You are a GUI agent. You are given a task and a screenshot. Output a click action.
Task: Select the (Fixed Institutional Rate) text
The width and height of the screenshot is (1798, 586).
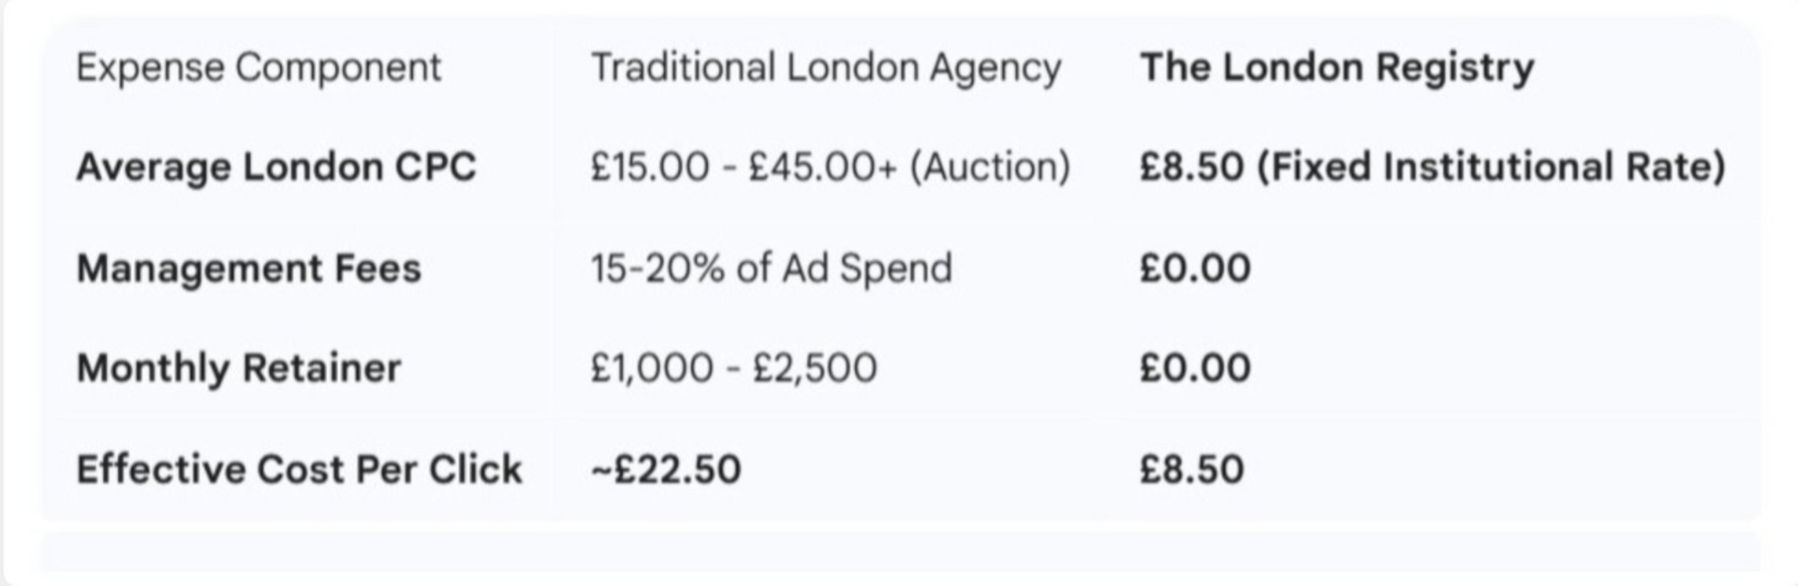tap(1491, 168)
